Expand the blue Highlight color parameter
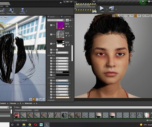The height and width of the screenshot is (127, 152). [x=49, y=83]
